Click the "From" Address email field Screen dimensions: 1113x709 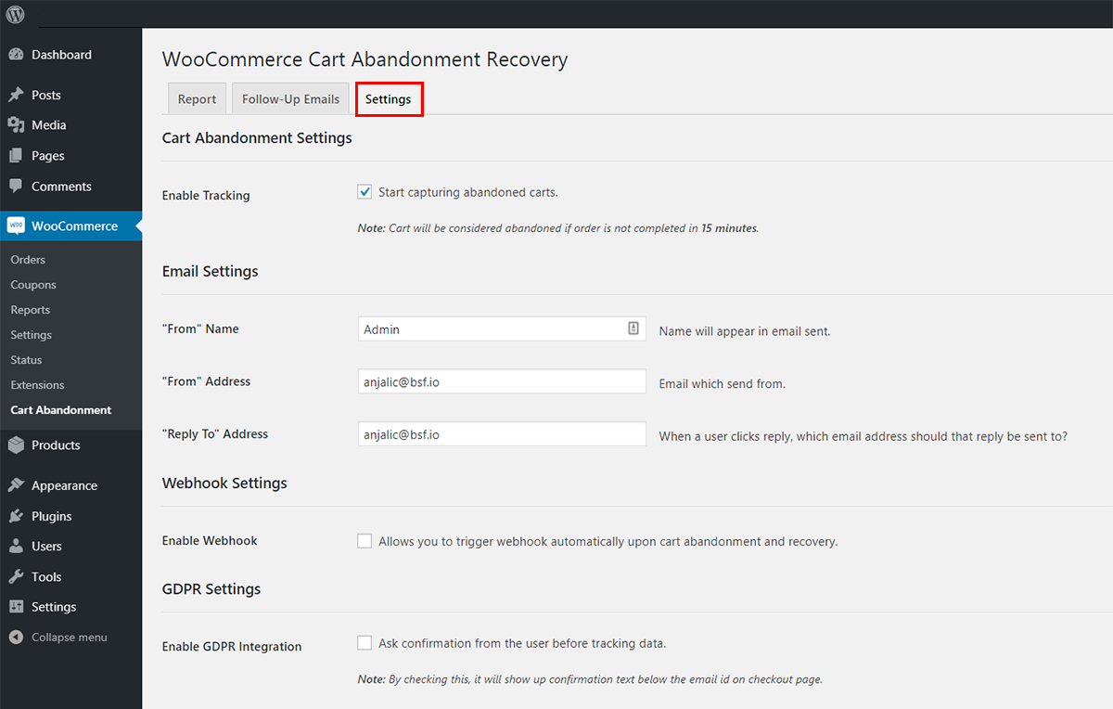[x=502, y=381]
